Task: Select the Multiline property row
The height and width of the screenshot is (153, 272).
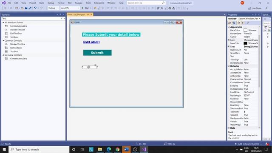Action: tap(243, 99)
